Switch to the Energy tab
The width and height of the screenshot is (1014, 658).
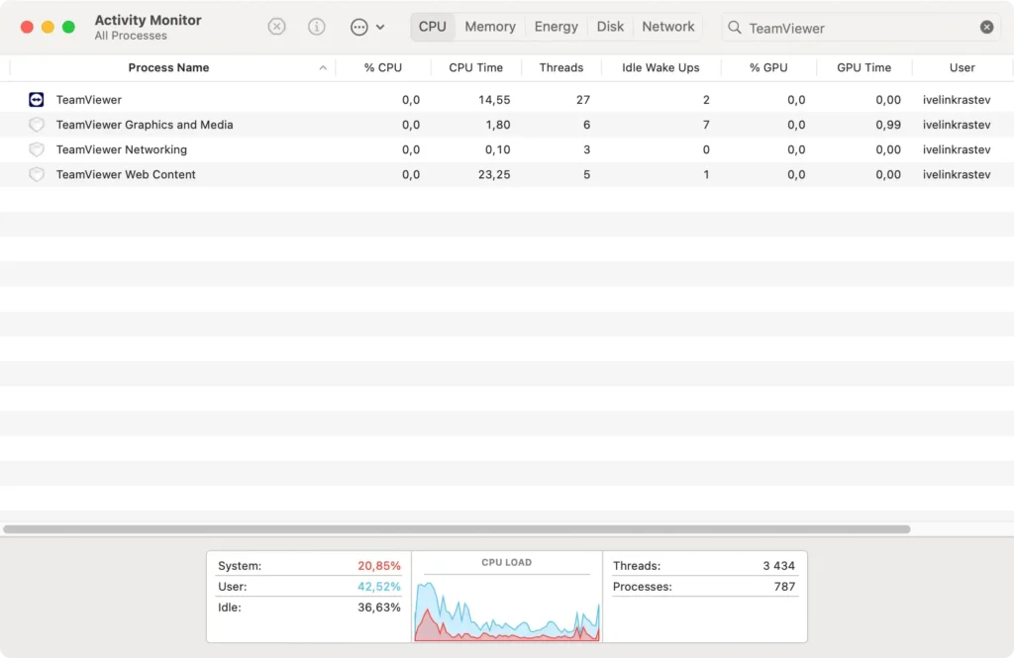[x=557, y=27]
